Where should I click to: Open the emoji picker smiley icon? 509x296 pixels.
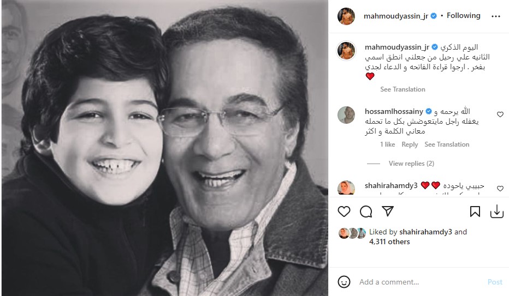pos(344,282)
